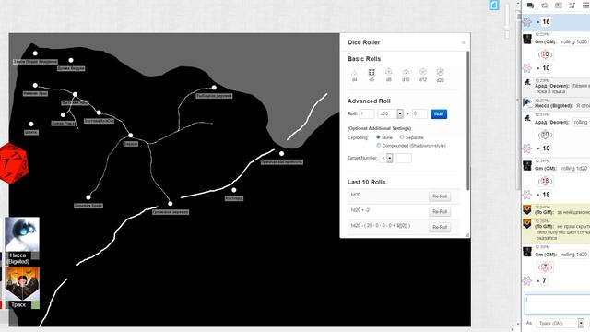The height and width of the screenshot is (332, 590).
Task: Click the map marker near the bottom river crossing
Action: point(170,204)
